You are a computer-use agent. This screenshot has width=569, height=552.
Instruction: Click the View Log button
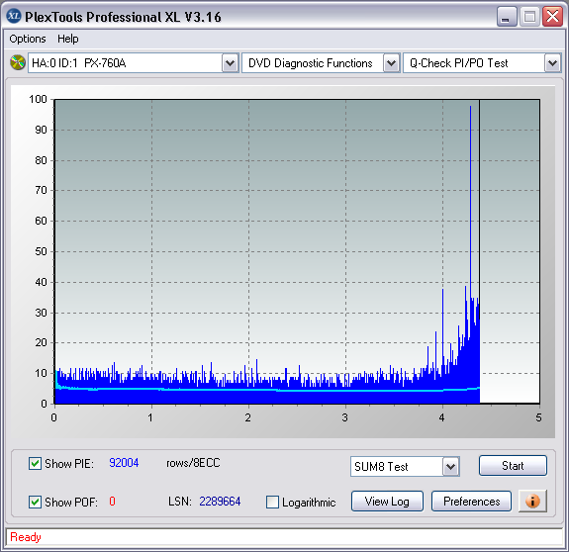pos(387,502)
